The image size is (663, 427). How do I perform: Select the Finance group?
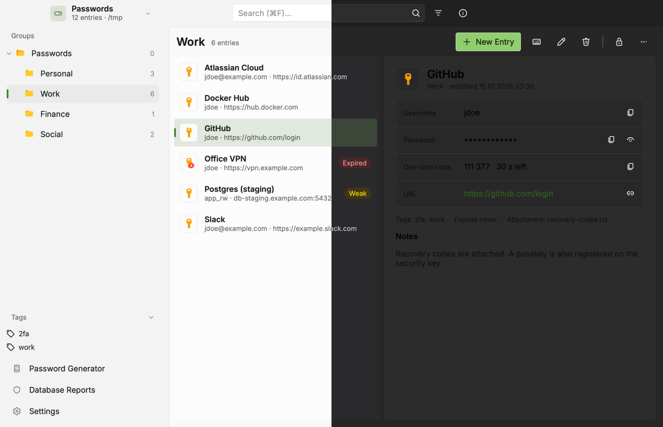coord(83,114)
